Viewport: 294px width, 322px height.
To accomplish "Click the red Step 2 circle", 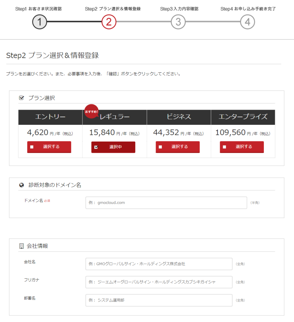I will click(109, 22).
